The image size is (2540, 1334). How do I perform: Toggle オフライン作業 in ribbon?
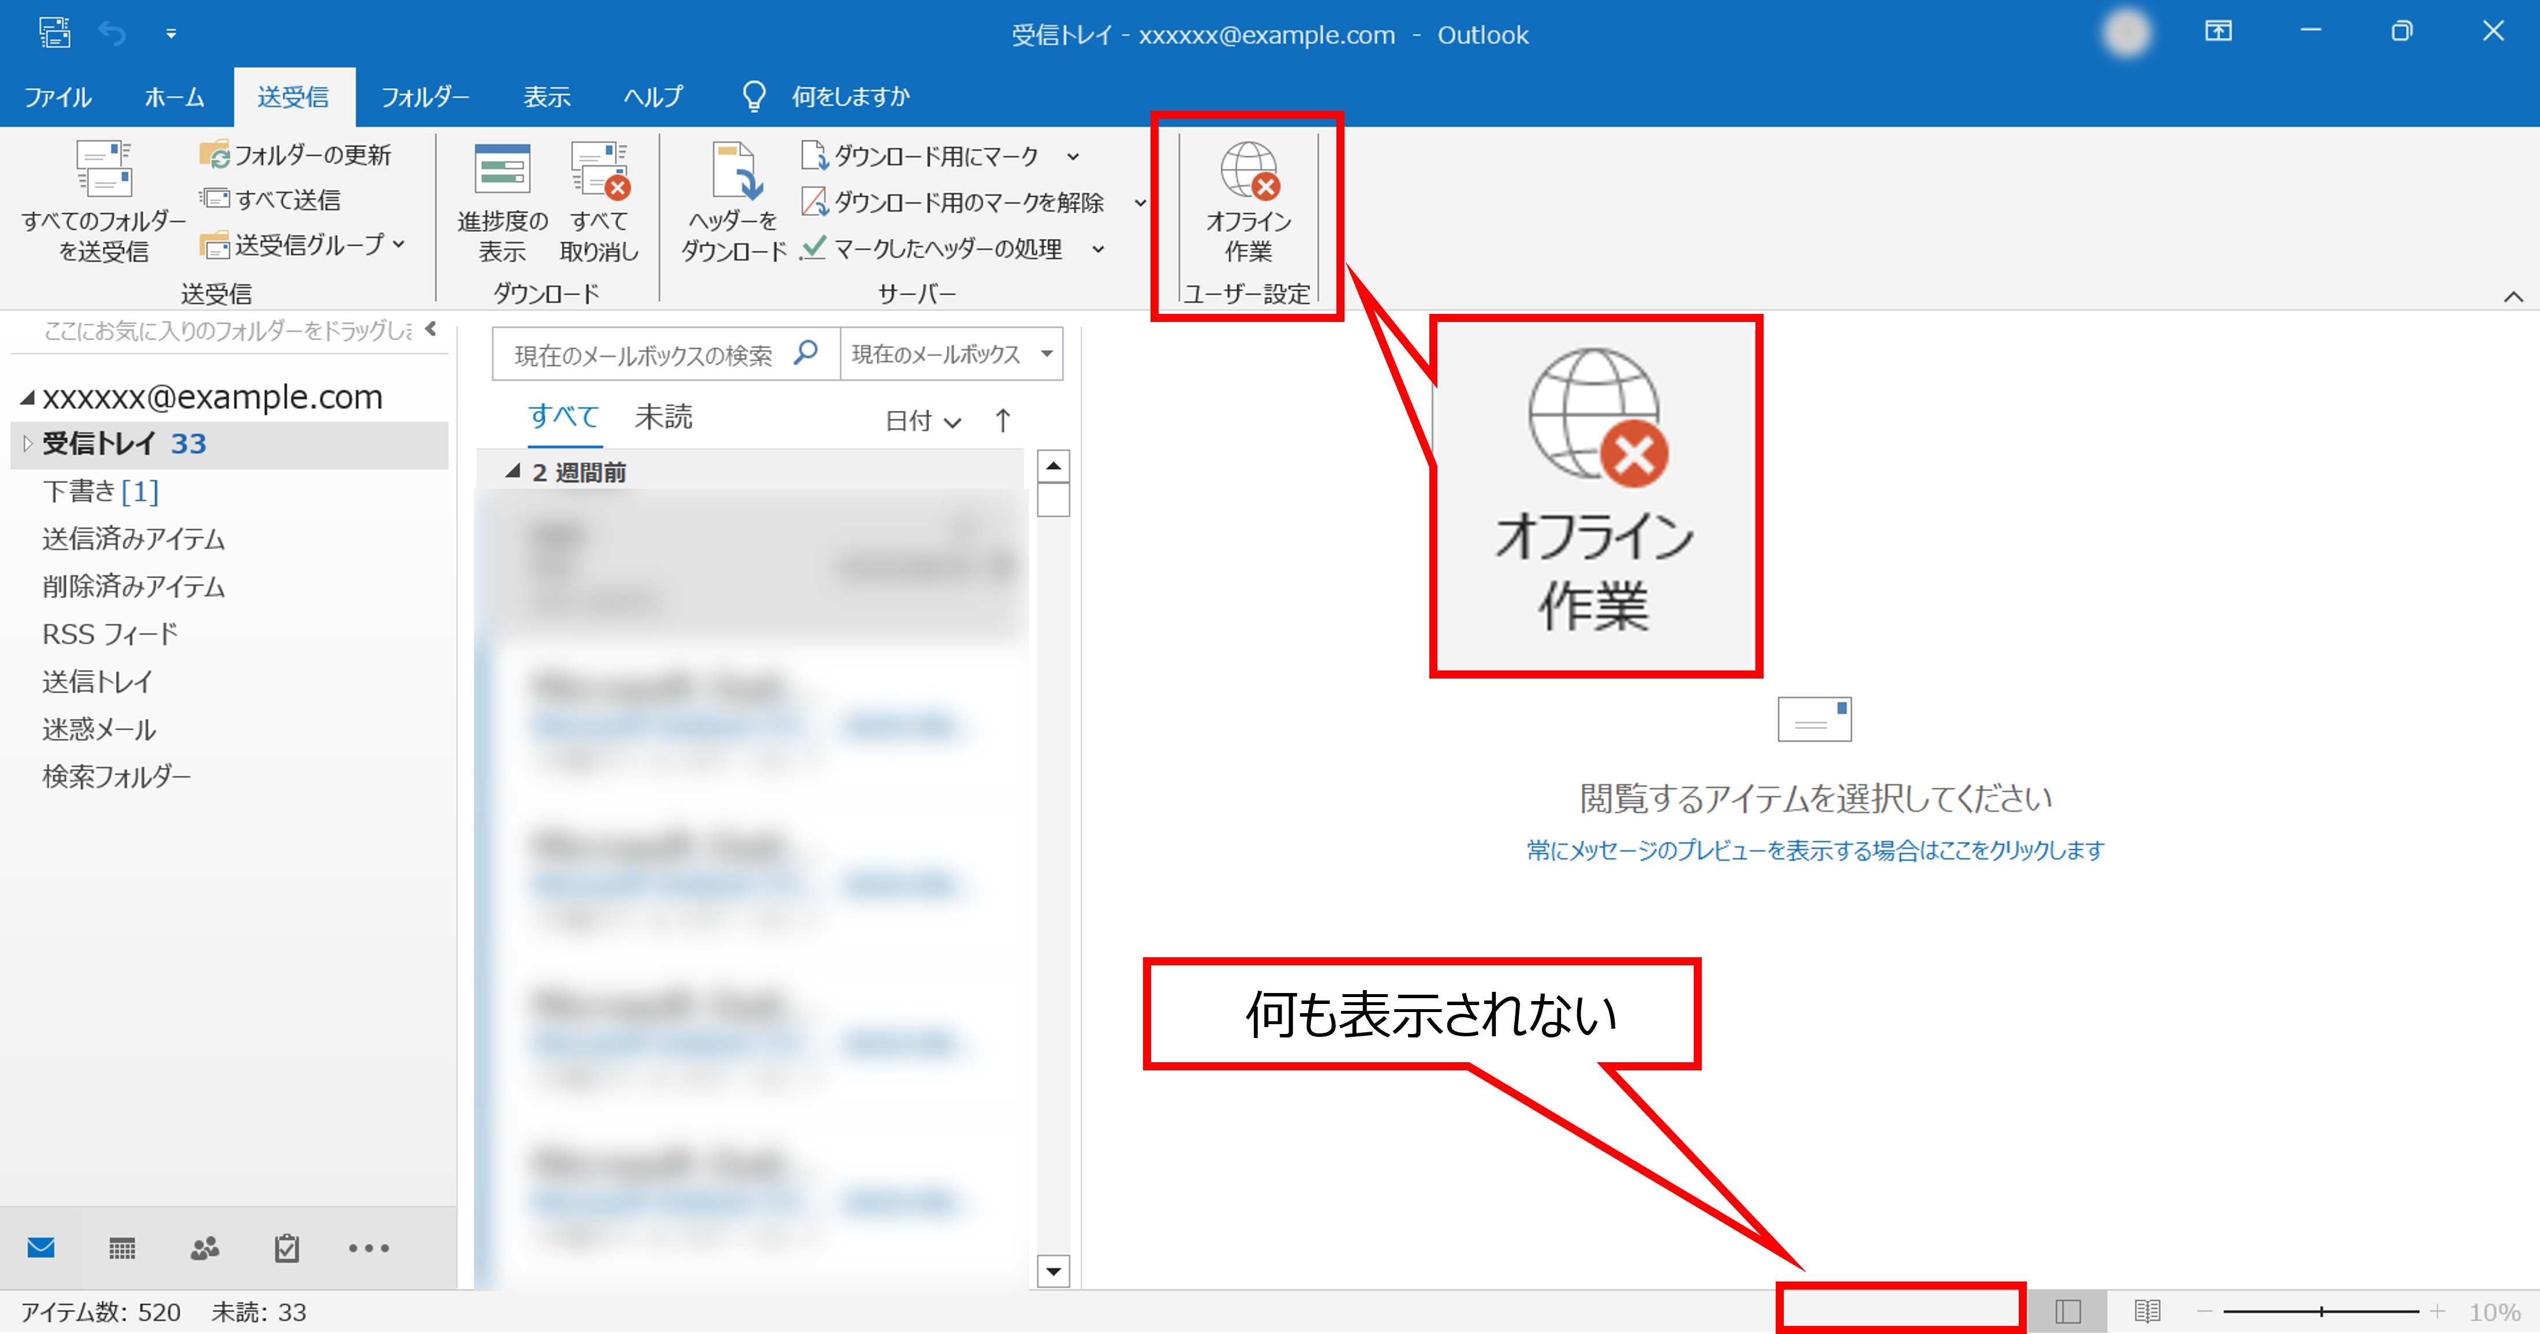coord(1248,202)
